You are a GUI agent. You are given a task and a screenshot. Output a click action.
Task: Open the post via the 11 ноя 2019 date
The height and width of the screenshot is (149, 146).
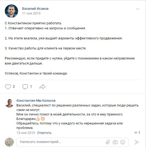(x=31, y=13)
